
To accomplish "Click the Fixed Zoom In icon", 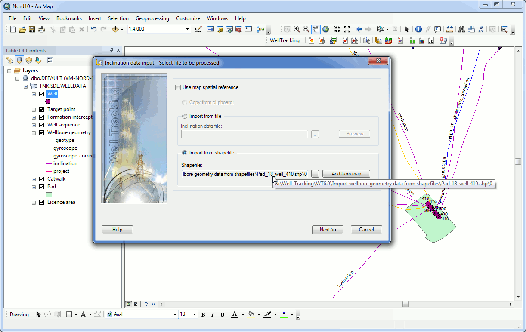I will (337, 29).
